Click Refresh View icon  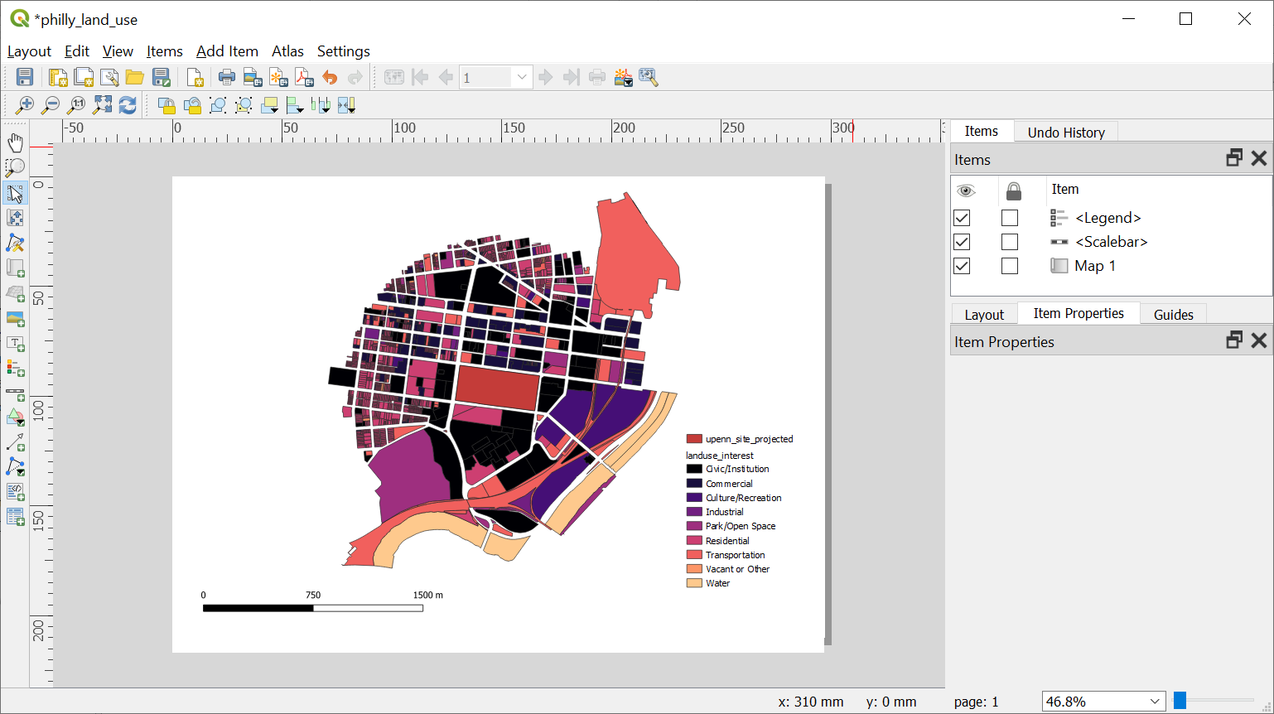pos(128,105)
